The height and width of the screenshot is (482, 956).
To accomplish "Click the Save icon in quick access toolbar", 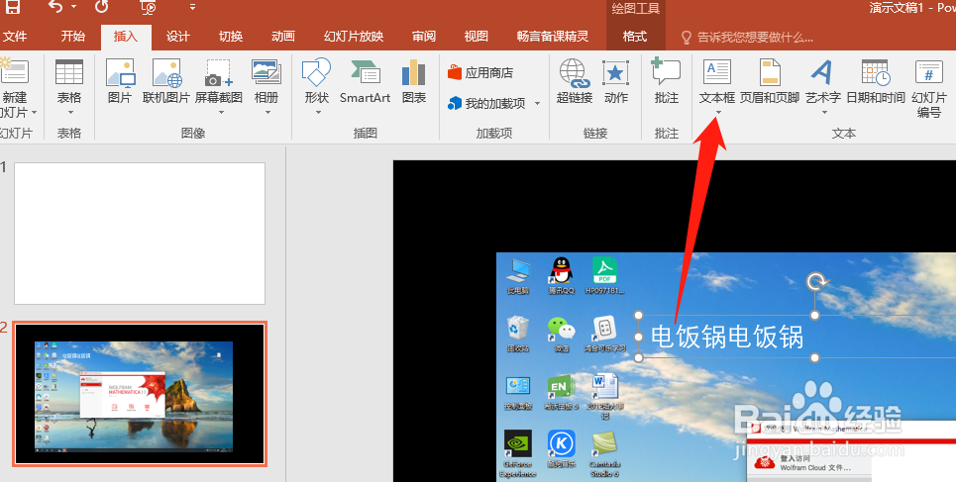I will coord(12,7).
